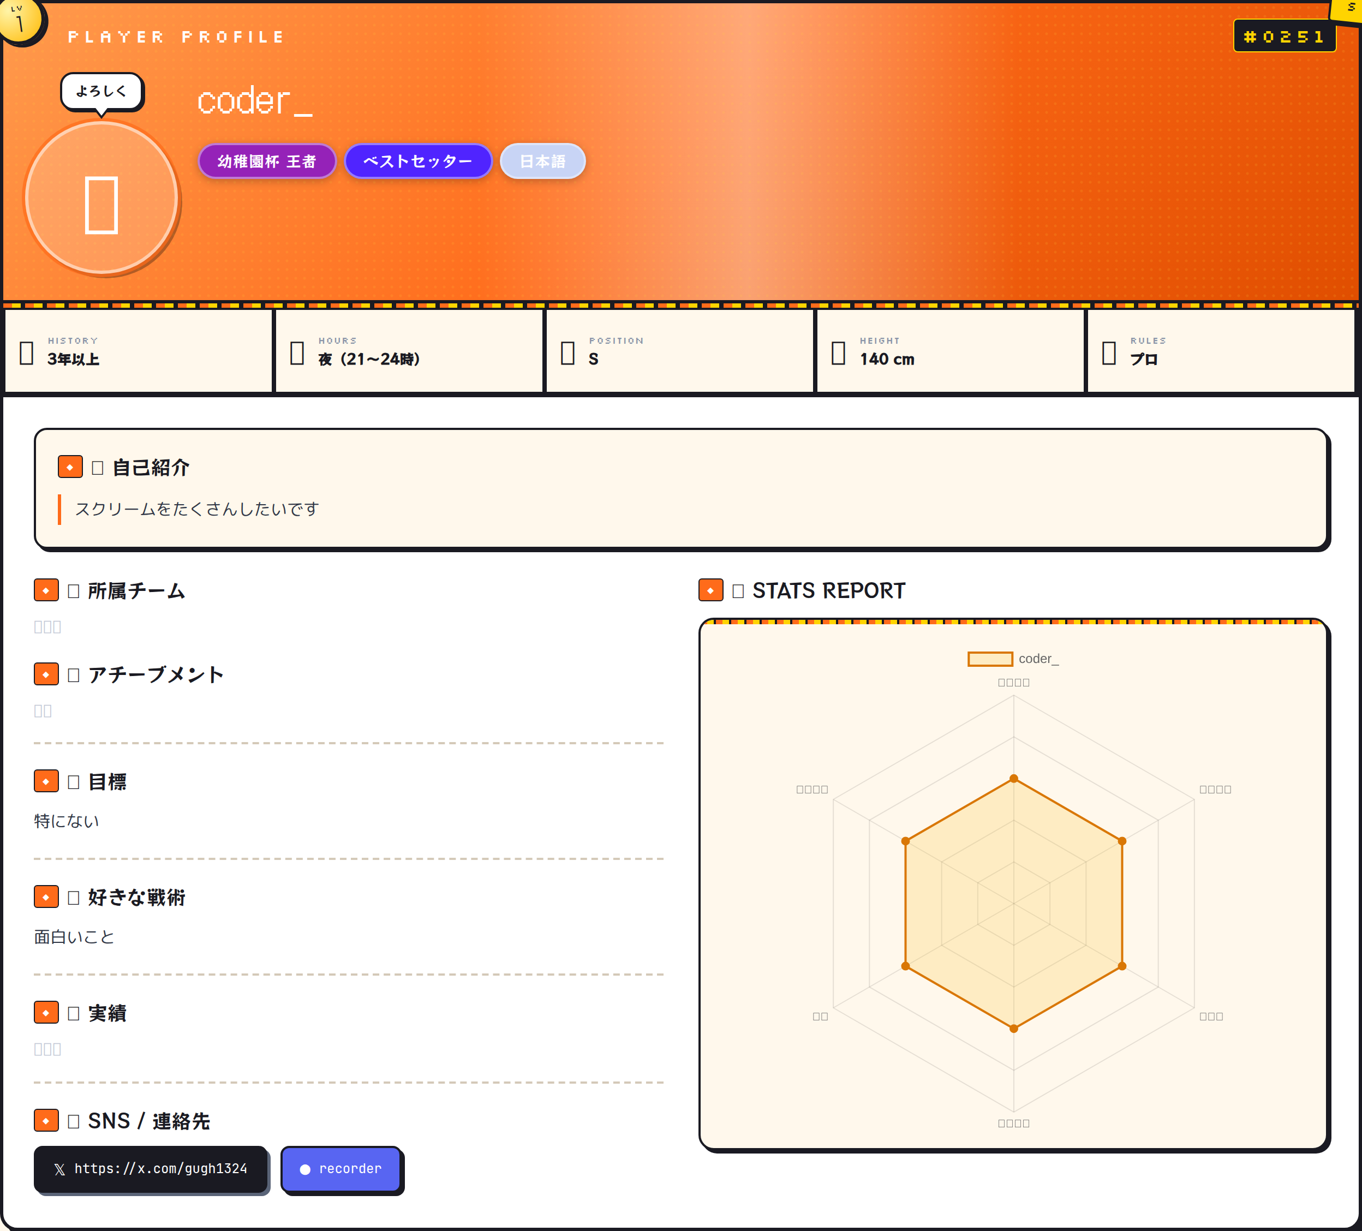Screen dimensions: 1362x1231
Task: Click the orange icon beside 自己紹介 heading
Action: coord(70,467)
